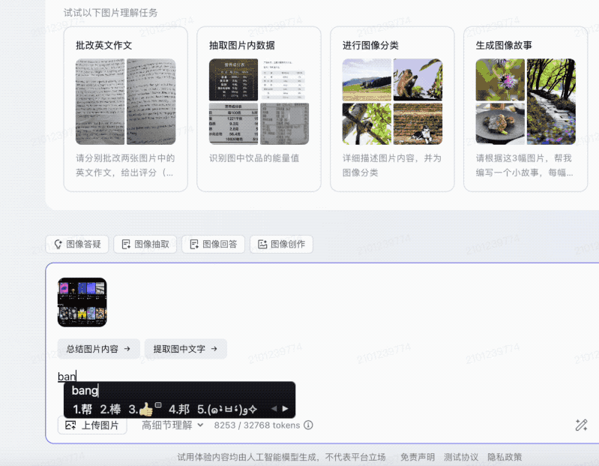This screenshot has width=599, height=466.
Task: Choose candidate 1 帮 in IME
Action: tap(82, 410)
